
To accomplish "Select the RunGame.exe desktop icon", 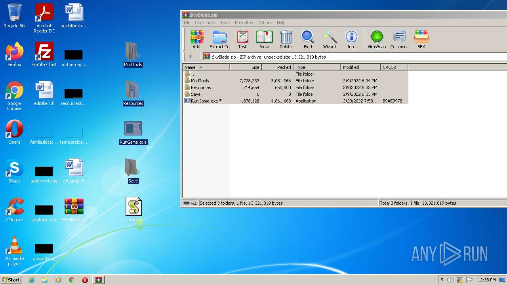I will click(133, 132).
